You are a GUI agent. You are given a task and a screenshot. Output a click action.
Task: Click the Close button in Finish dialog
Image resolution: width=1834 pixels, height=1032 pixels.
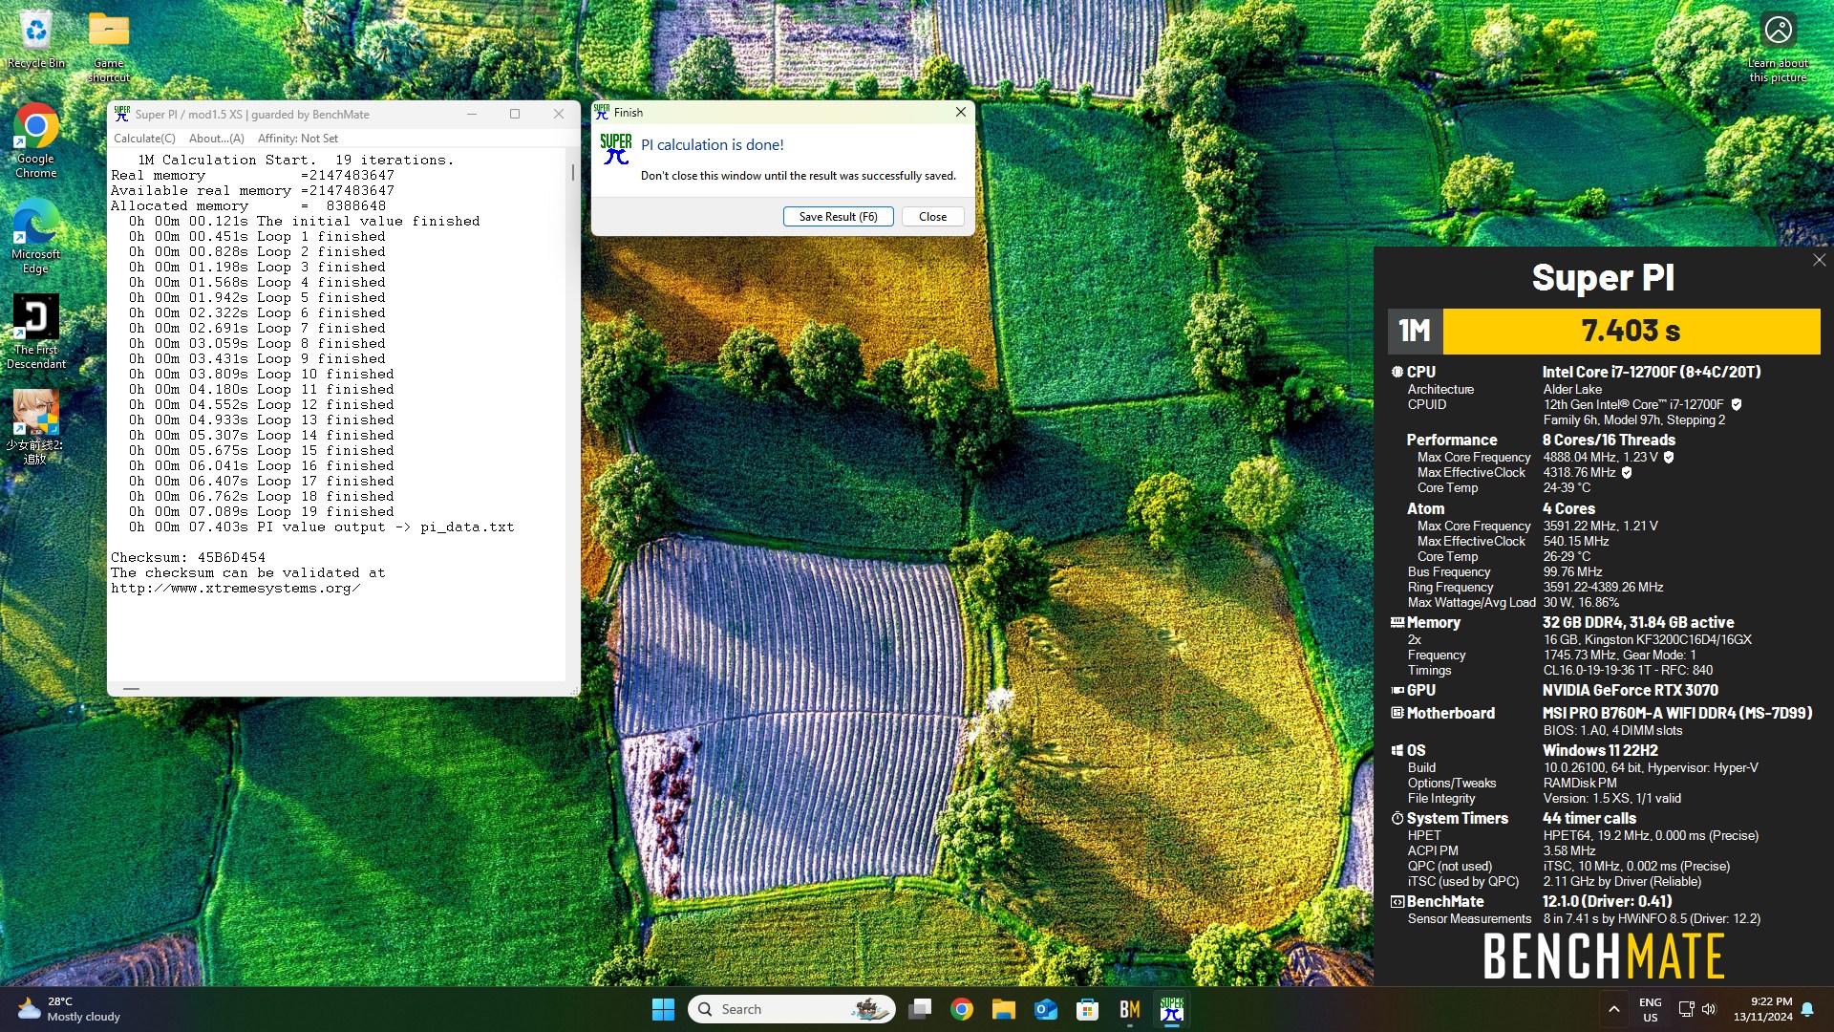(x=932, y=217)
